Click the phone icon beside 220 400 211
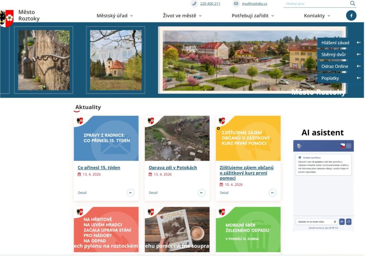 pyautogui.click(x=194, y=4)
